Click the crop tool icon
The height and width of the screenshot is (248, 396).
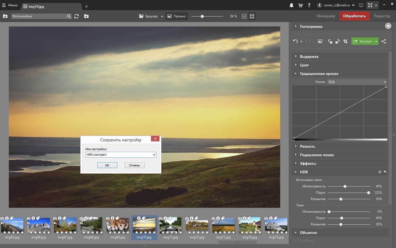coord(345,41)
